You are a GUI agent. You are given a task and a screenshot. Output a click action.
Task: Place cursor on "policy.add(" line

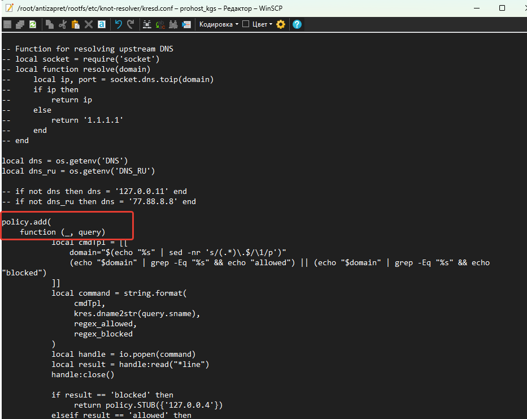coord(27,222)
